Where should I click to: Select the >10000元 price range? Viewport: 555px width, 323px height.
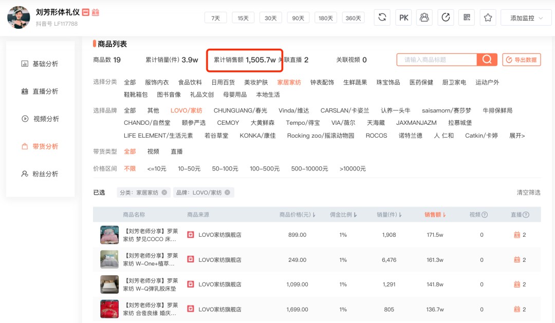(353, 169)
